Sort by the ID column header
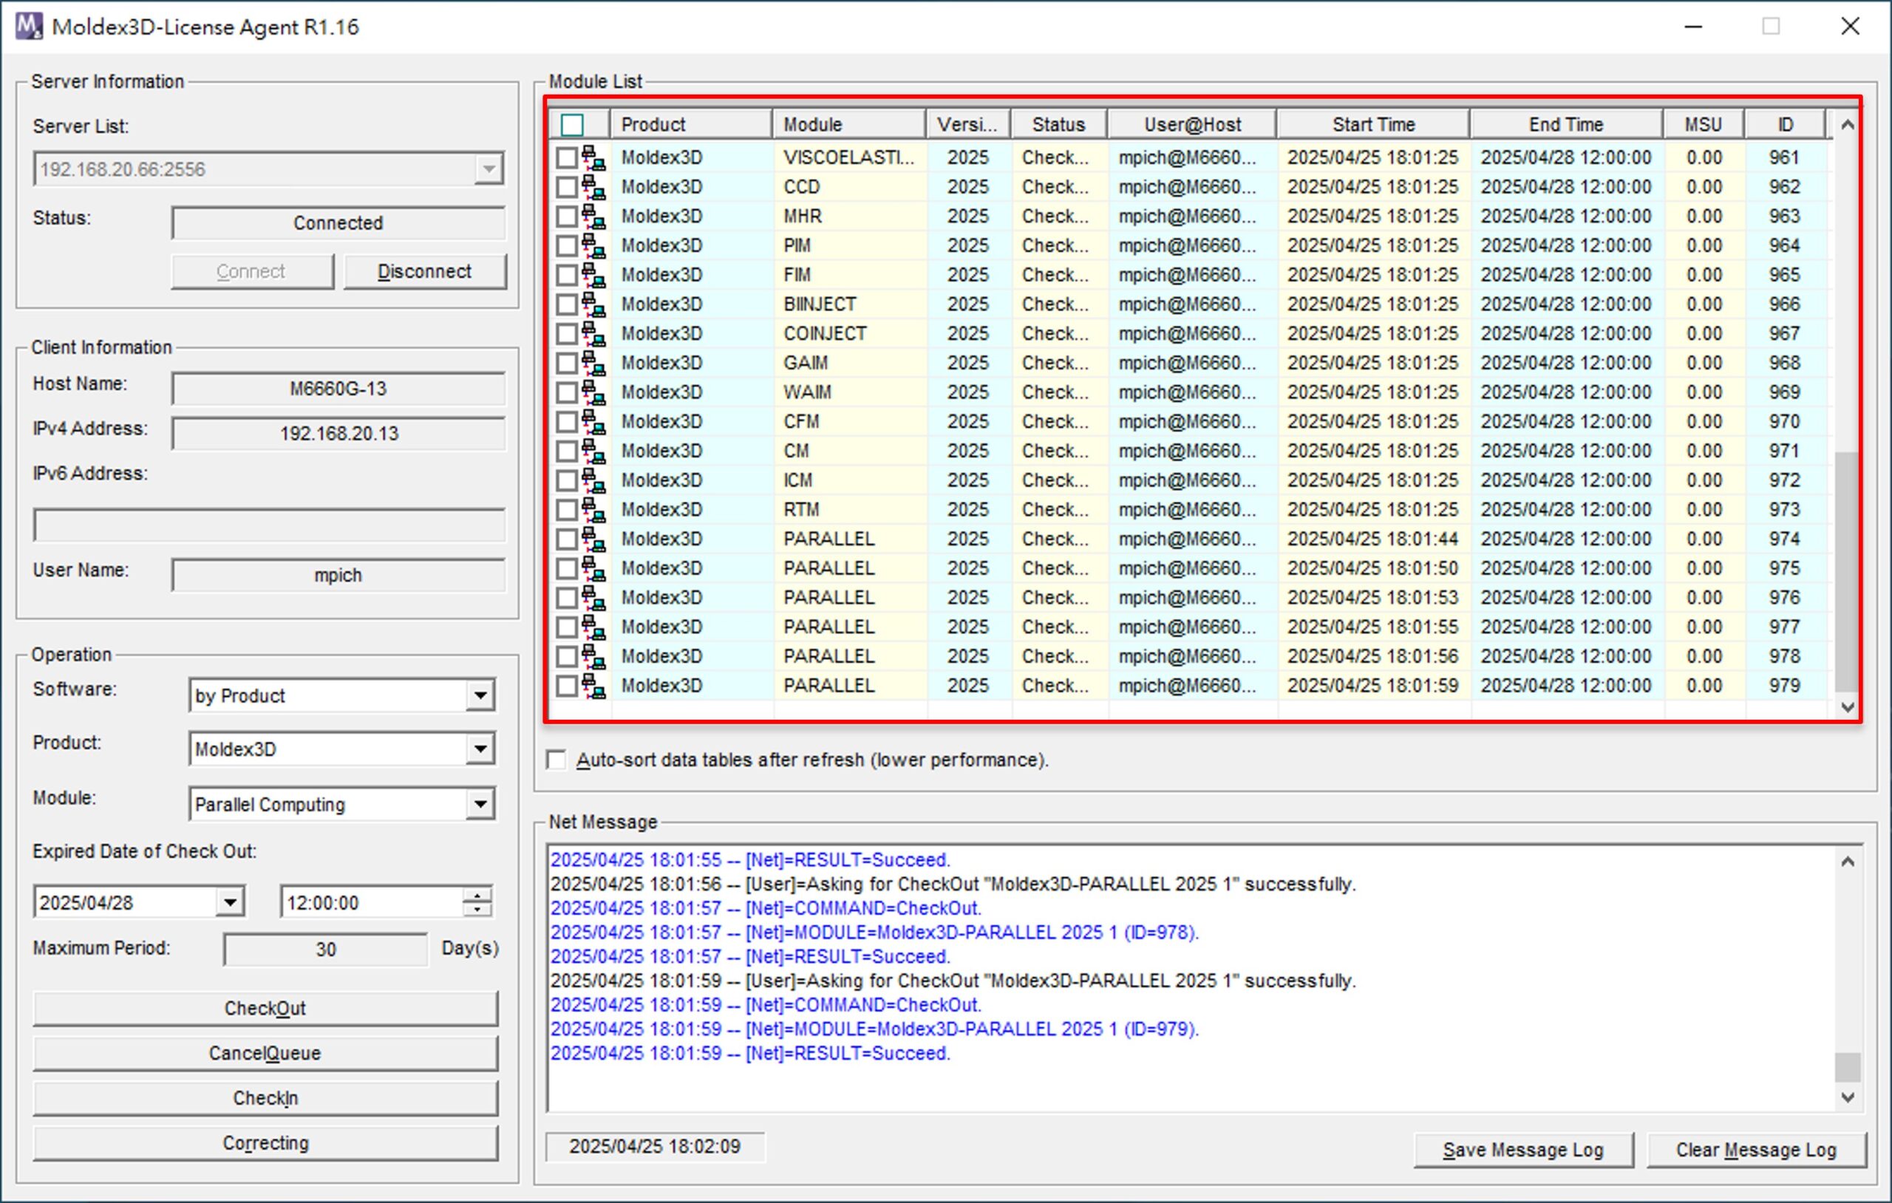1892x1203 pixels. 1785,124
